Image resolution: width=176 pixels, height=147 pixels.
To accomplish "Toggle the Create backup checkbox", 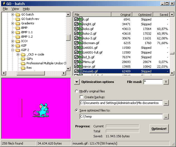I will click(x=81, y=97).
